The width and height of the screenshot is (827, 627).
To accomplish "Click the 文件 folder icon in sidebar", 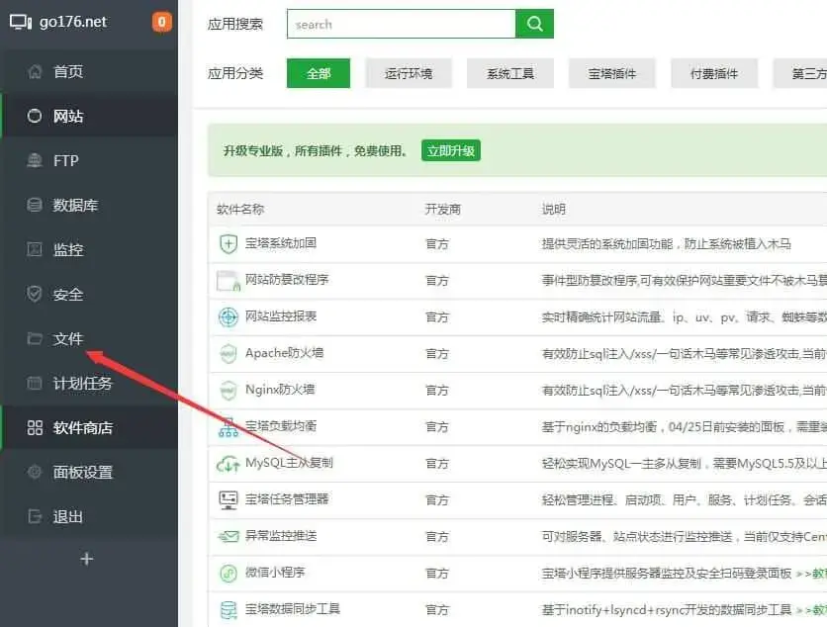I will (x=35, y=338).
